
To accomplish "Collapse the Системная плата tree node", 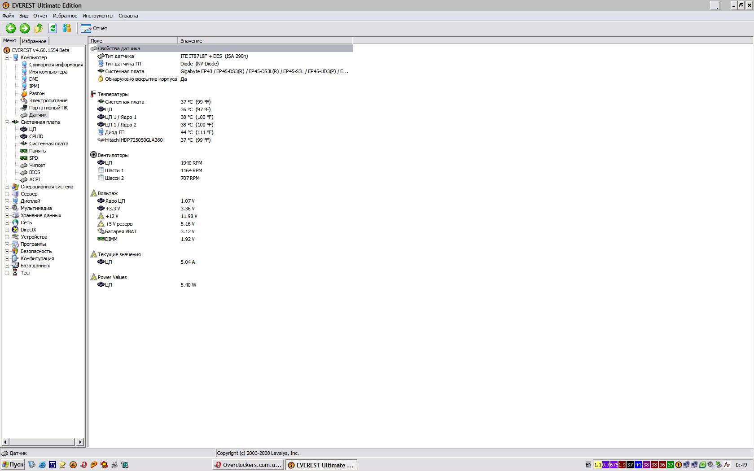I will coord(7,122).
